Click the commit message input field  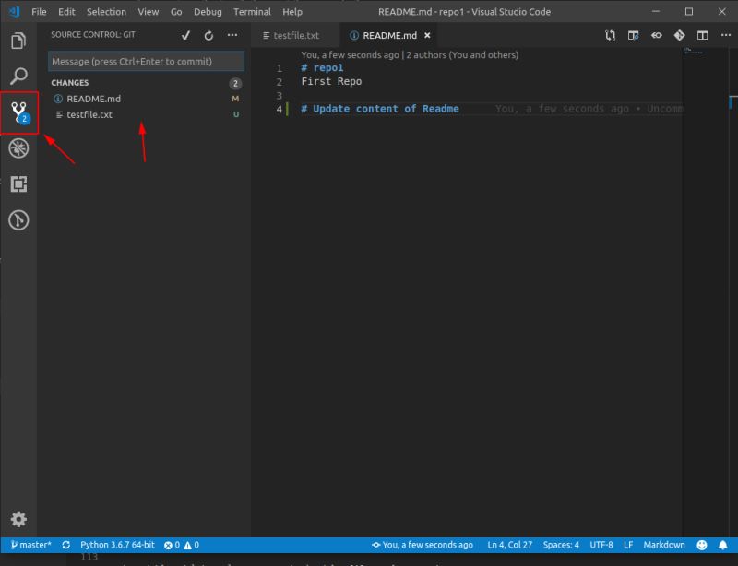(145, 61)
